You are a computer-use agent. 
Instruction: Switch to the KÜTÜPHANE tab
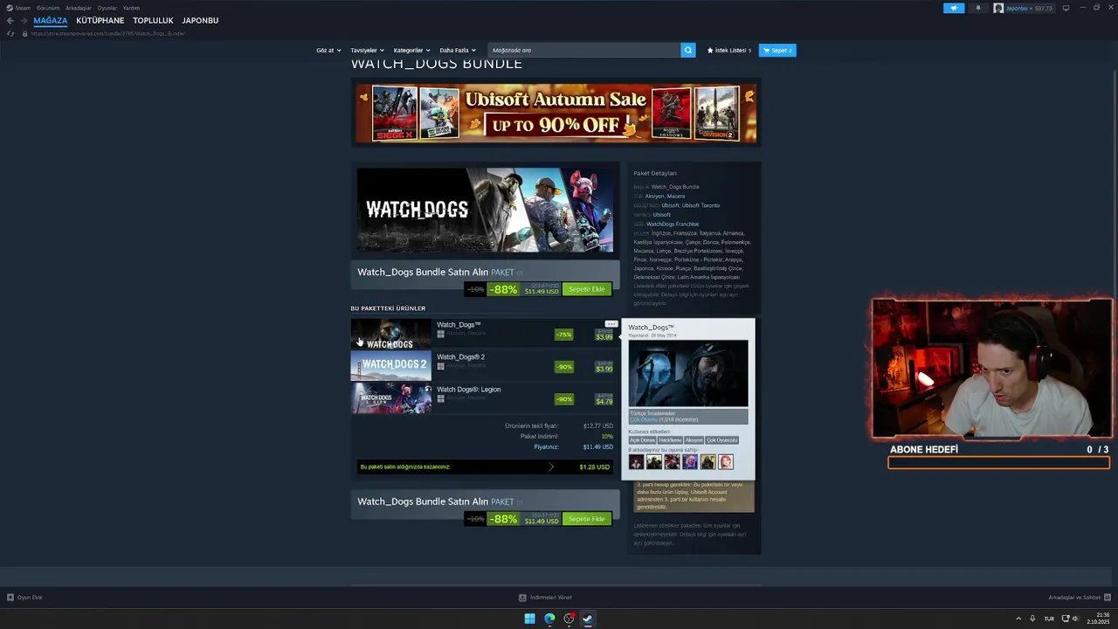pos(100,20)
